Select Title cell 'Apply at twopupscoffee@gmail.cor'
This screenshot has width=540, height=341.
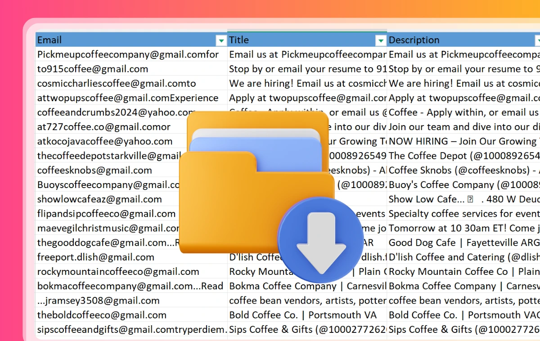click(307, 98)
